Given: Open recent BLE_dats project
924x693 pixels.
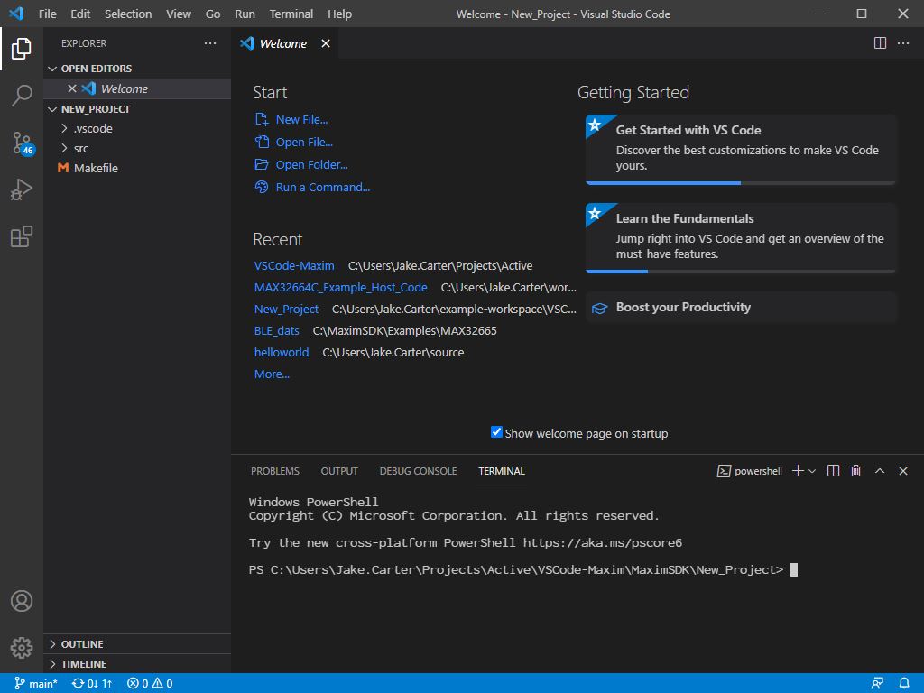Looking at the screenshot, I should coord(276,330).
